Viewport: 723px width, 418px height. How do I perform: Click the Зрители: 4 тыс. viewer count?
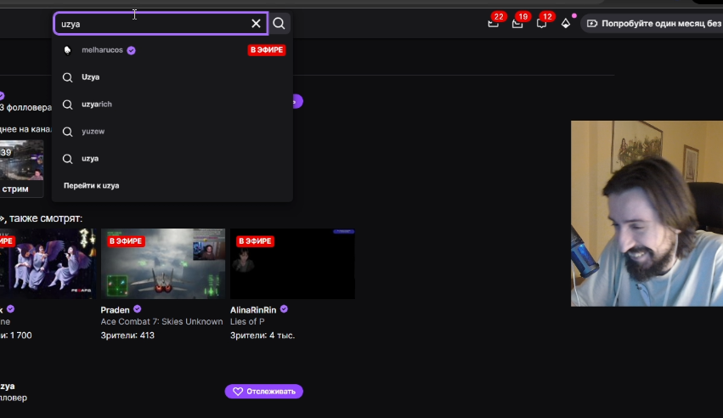(x=263, y=336)
